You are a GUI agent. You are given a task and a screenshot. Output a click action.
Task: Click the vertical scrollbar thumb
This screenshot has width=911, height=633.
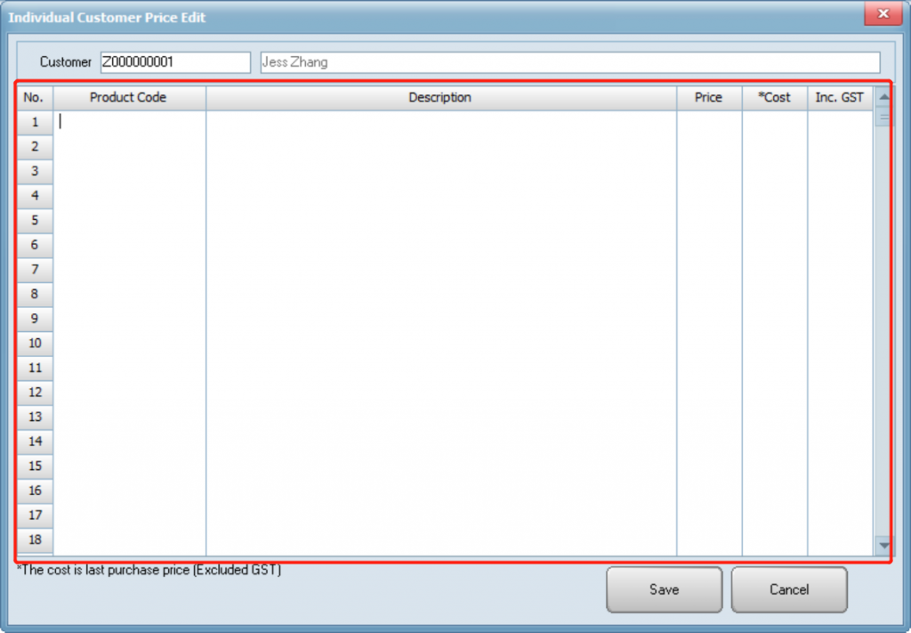883,118
